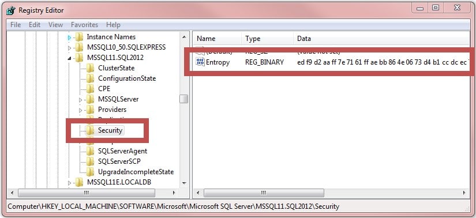Click the Providers folder icon
This screenshot has width=476, height=218.
[90, 110]
